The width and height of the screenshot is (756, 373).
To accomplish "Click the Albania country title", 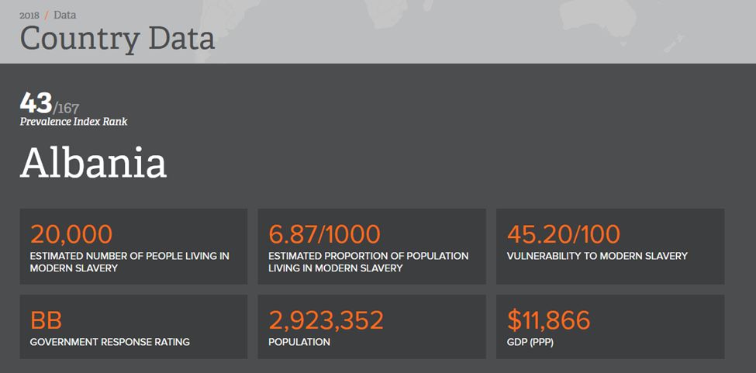I will [93, 163].
